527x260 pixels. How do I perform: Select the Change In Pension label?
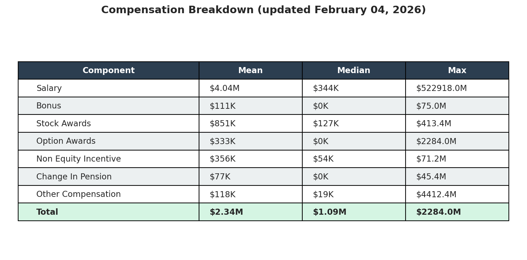(x=74, y=177)
